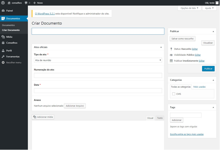Switch editor to Texto tab
This screenshot has height=150, width=220.
[160, 118]
